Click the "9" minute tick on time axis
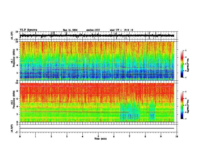Viewport: 199px width, 153px height. (x=161, y=136)
